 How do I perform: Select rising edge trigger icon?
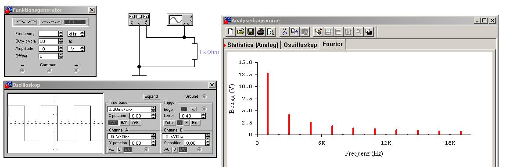(184, 109)
